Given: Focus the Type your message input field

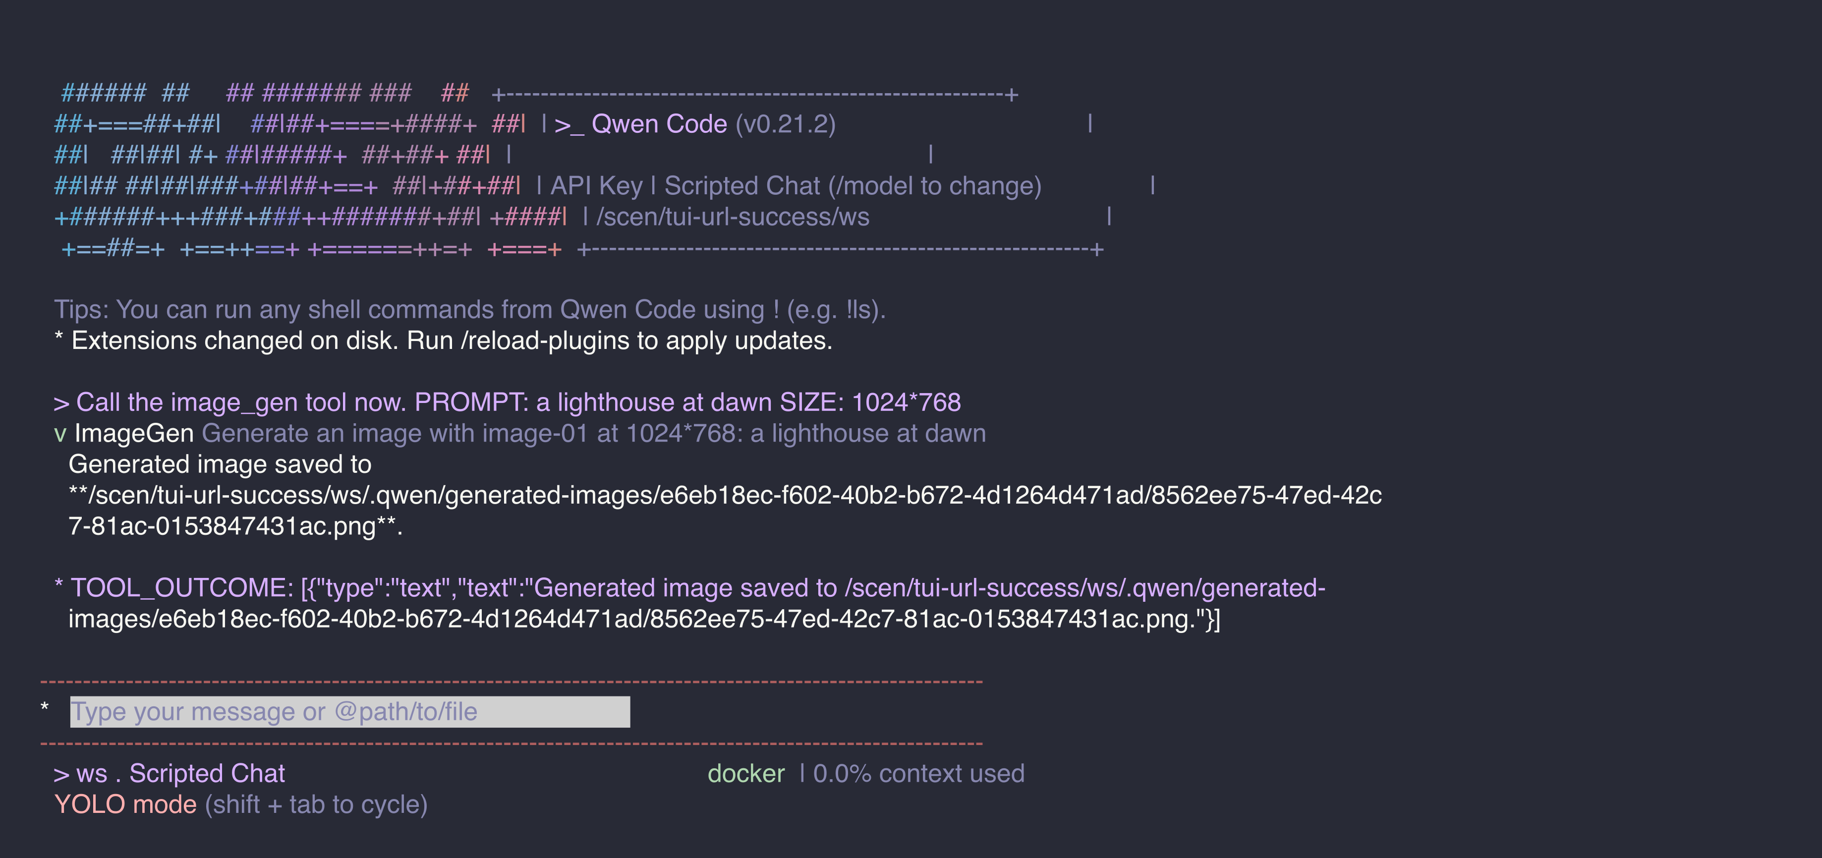Looking at the screenshot, I should tap(350, 712).
